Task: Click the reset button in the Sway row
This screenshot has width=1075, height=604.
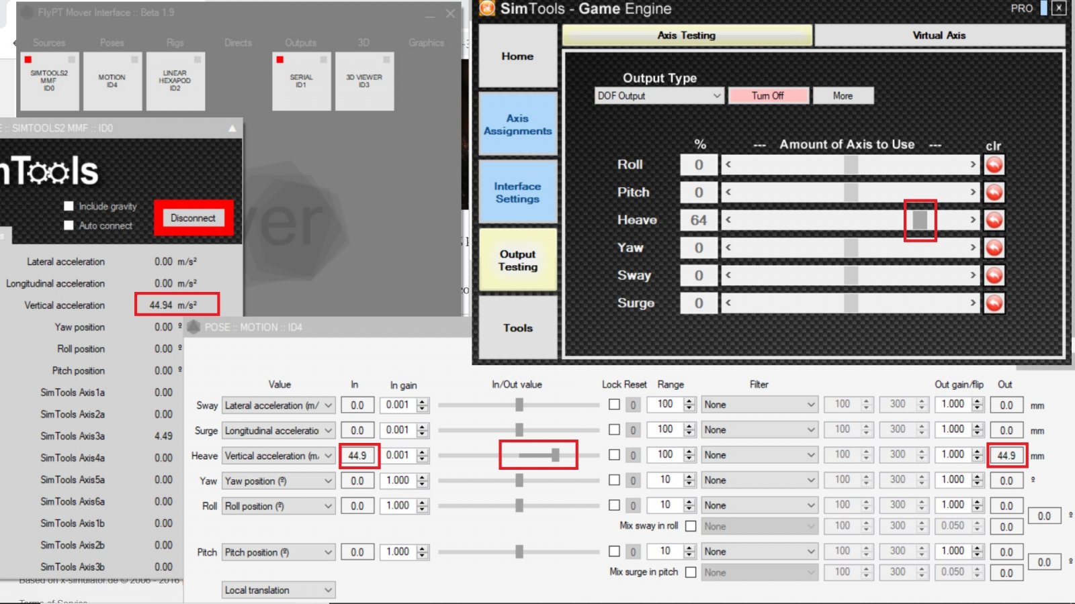Action: [633, 405]
